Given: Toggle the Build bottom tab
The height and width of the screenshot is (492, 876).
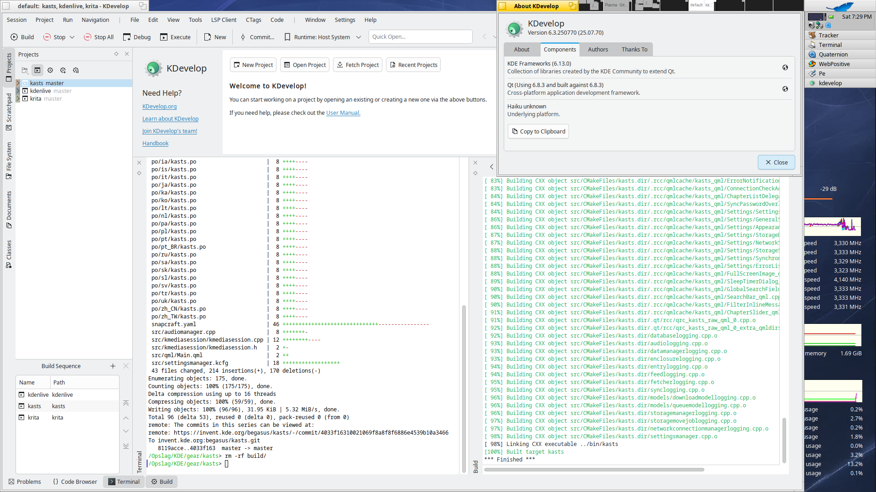Looking at the screenshot, I should [x=162, y=482].
